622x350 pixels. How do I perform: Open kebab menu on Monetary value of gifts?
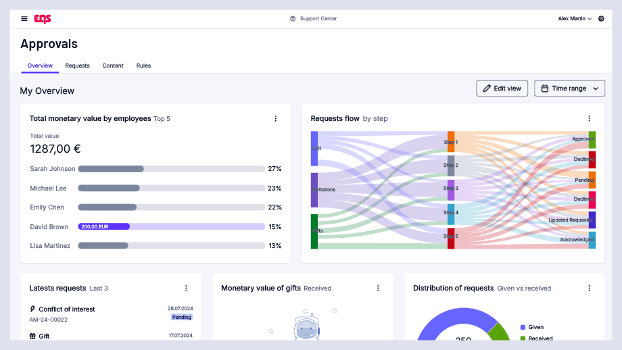(378, 288)
